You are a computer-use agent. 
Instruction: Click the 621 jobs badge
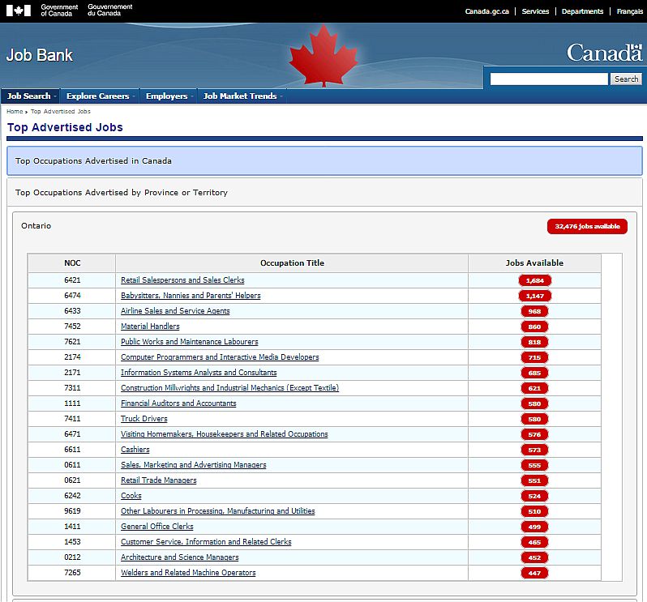click(535, 388)
